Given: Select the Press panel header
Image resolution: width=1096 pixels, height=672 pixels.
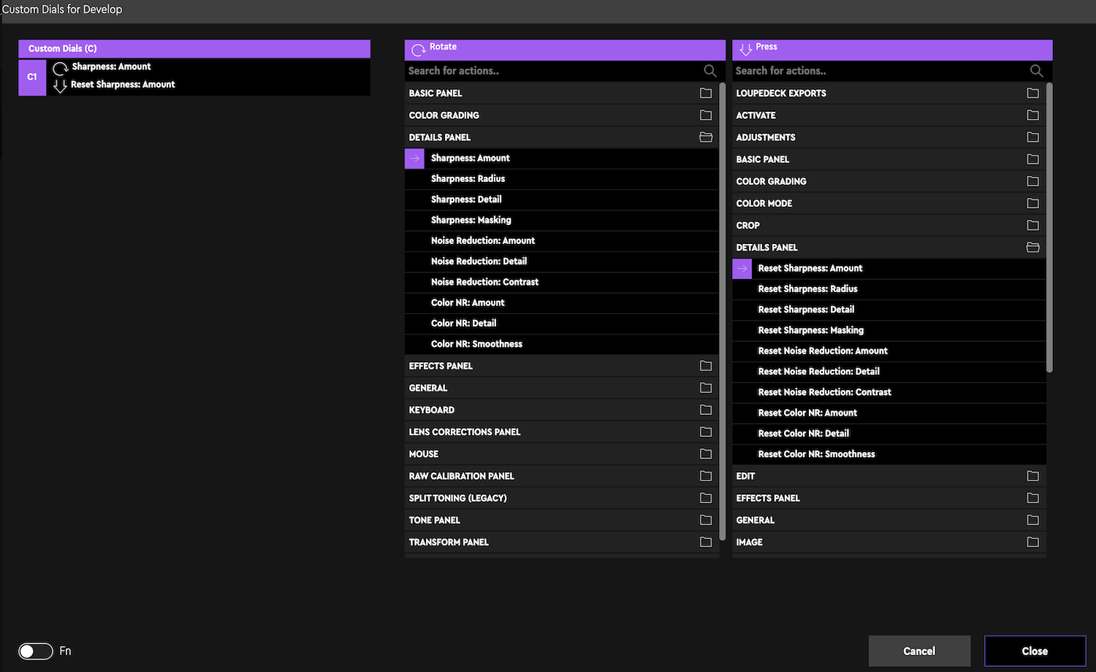Looking at the screenshot, I should tap(892, 50).
